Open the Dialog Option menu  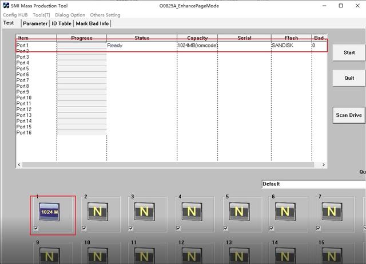(x=70, y=15)
